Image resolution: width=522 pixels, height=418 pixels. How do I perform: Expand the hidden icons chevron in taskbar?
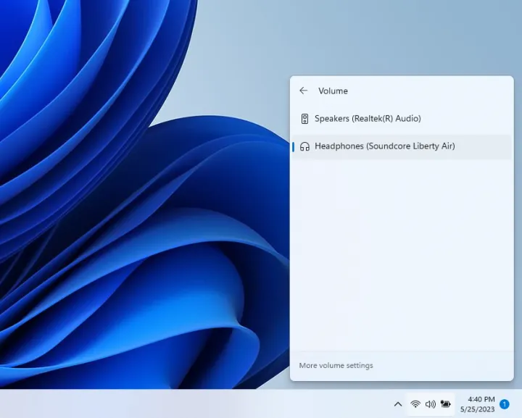coord(397,404)
